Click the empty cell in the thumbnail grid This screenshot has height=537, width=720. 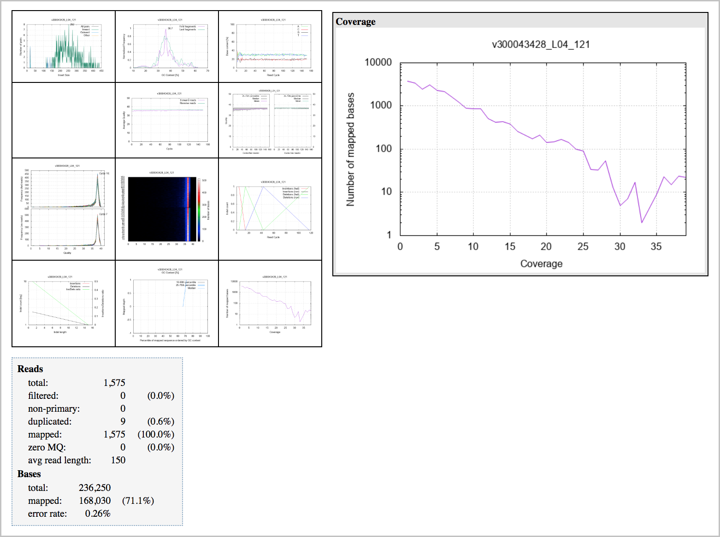tap(64, 120)
